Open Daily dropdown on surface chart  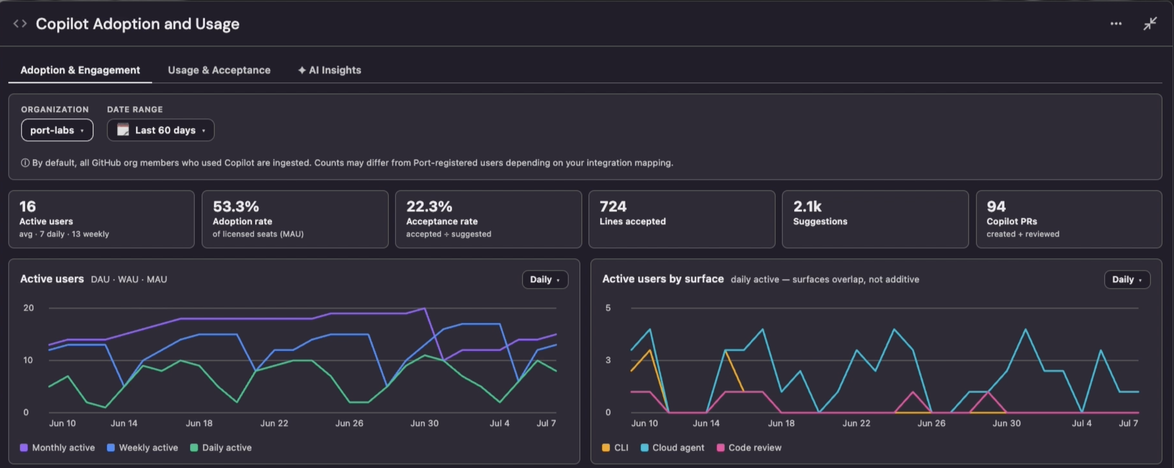pyautogui.click(x=1127, y=279)
